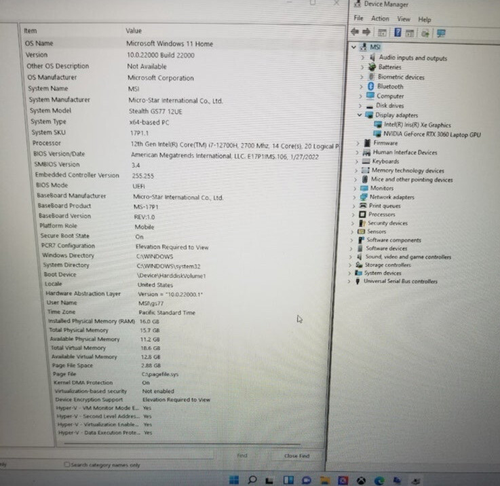Click the Monitors category icon
This screenshot has height=486, width=500.
(x=364, y=188)
